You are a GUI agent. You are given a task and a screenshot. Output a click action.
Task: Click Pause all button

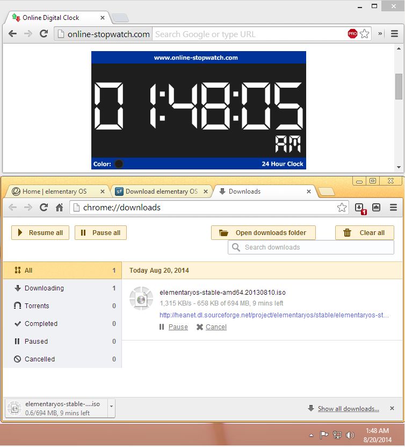coord(100,232)
